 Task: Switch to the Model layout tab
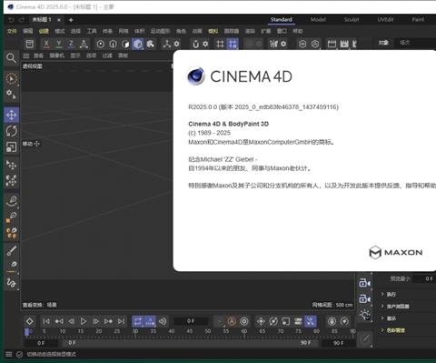click(318, 20)
